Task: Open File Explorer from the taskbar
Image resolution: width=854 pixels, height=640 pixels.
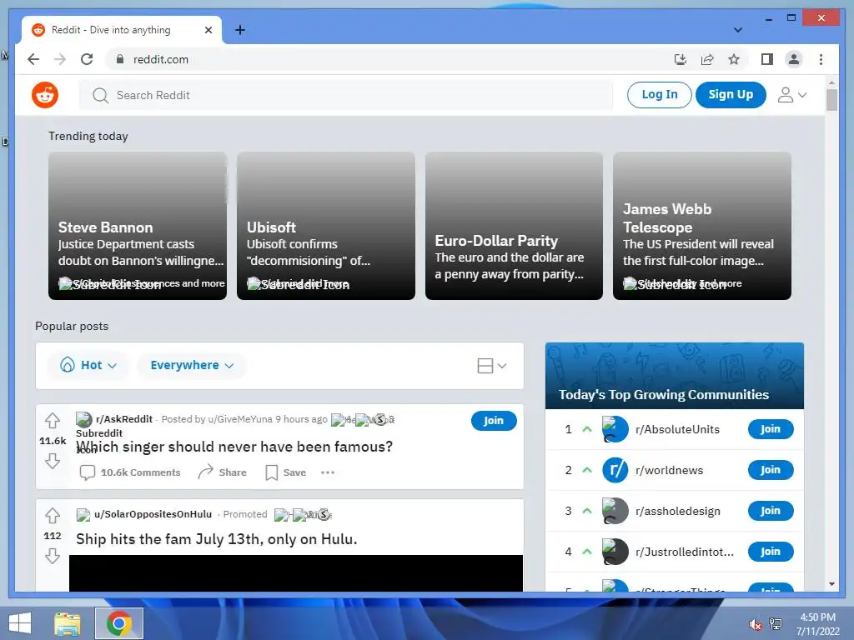Action: 67,623
